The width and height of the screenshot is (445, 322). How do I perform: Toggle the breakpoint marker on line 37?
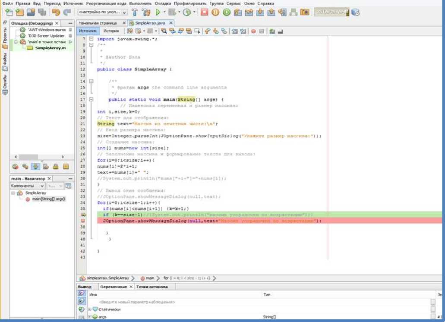click(82, 221)
